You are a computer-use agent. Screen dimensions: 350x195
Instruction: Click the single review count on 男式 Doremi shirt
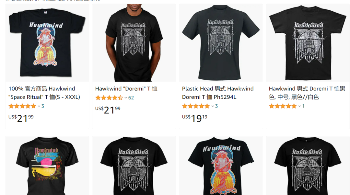(303, 106)
